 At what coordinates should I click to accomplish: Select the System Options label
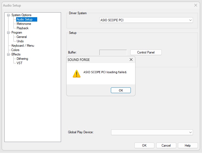coord(21,15)
